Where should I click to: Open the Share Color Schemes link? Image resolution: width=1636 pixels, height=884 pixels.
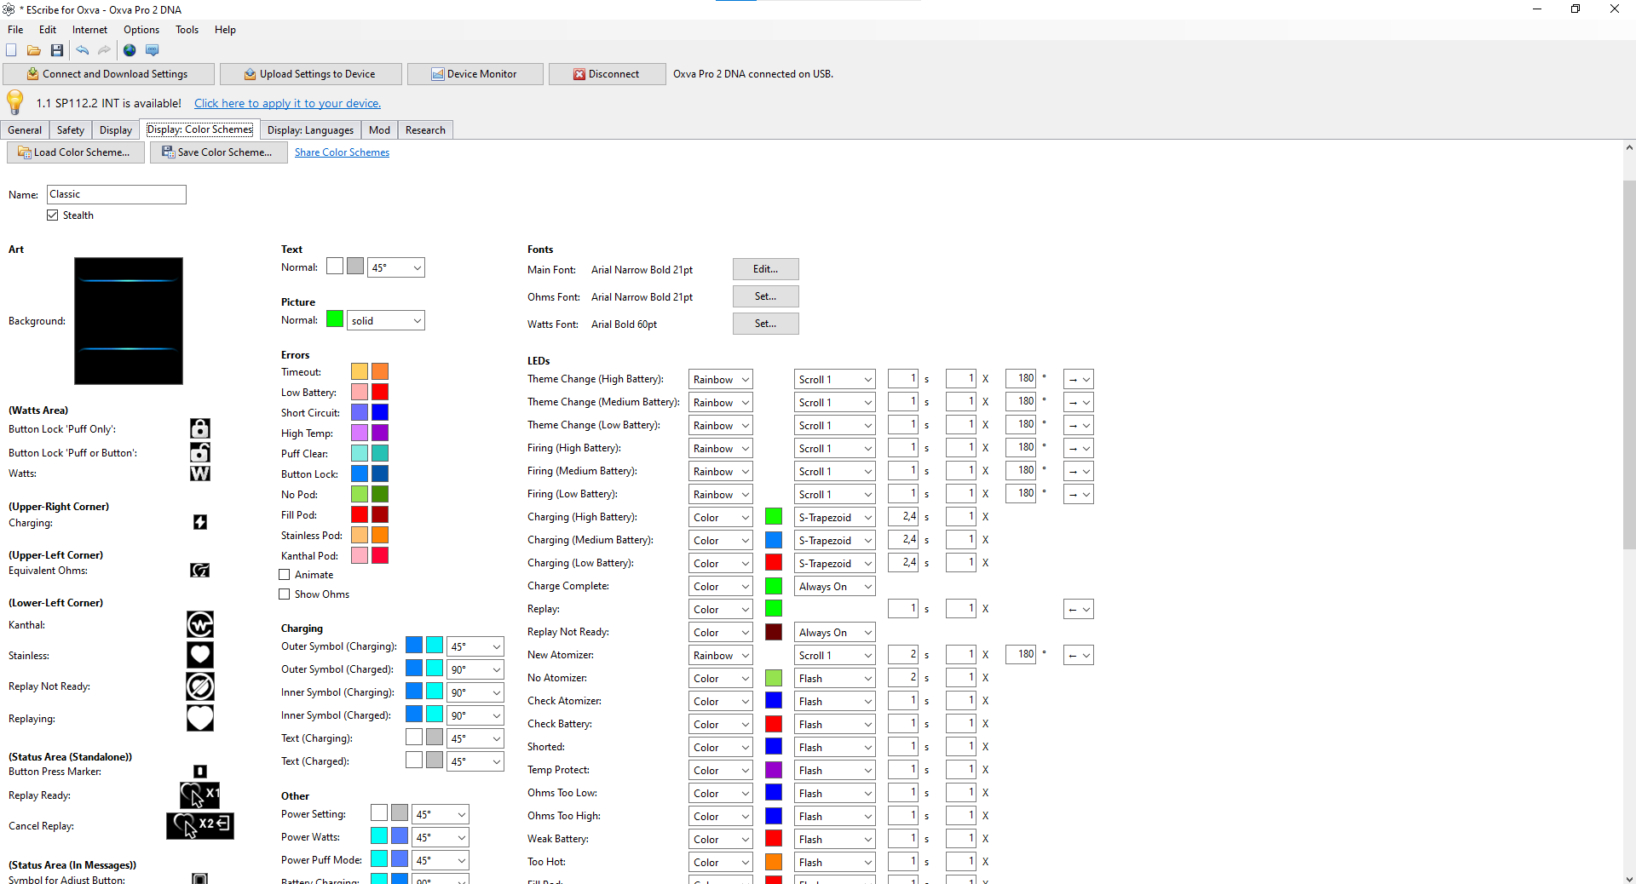(342, 152)
